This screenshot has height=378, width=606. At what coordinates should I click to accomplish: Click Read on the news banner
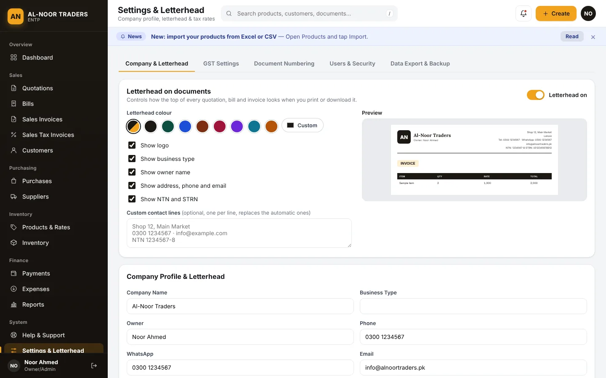pos(572,37)
